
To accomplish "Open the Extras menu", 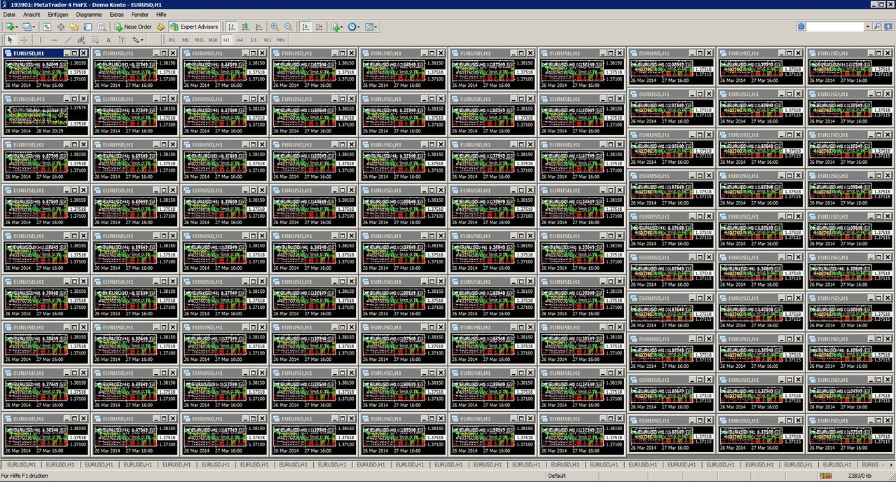I will pos(116,14).
